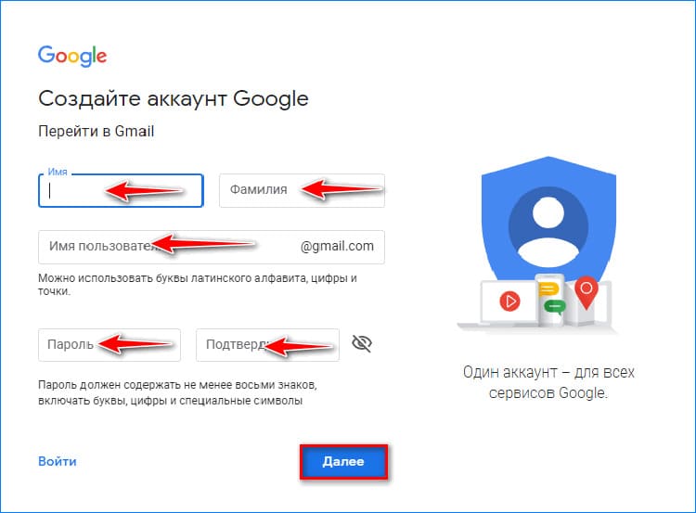Click the red map pin icon

click(586, 292)
